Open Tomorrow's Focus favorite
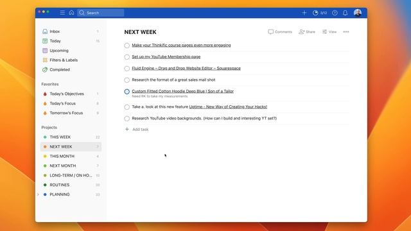Viewport: 411px width, 231px height. coord(71,113)
